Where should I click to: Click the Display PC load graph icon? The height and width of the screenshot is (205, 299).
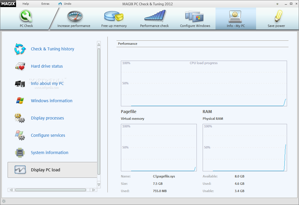20,170
